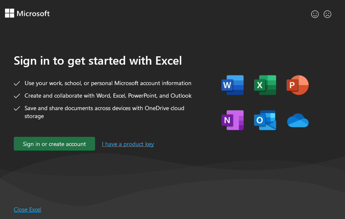Image resolution: width=345 pixels, height=219 pixels.
Task: Click checkmark beside Save and share documents line
Action: coord(17,108)
